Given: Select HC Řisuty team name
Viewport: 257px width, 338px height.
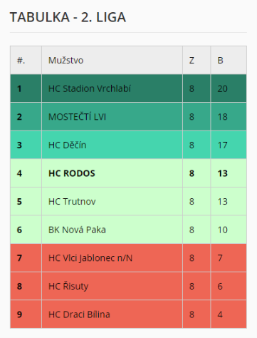Looking at the screenshot, I should point(68,286).
